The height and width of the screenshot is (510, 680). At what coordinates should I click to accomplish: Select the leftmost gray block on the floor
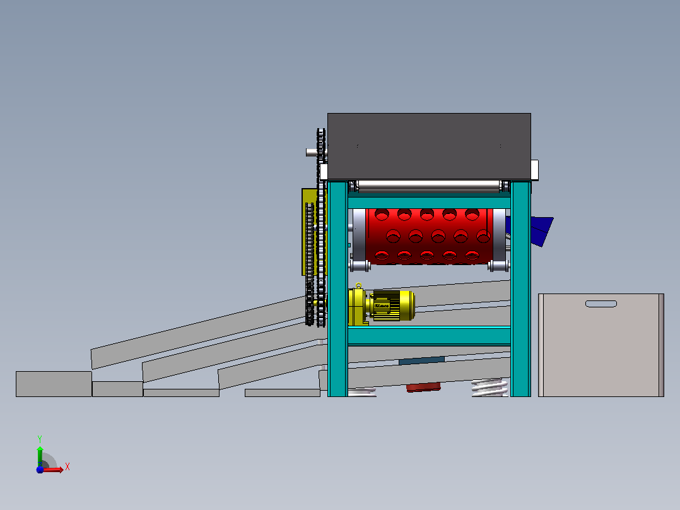(54, 384)
